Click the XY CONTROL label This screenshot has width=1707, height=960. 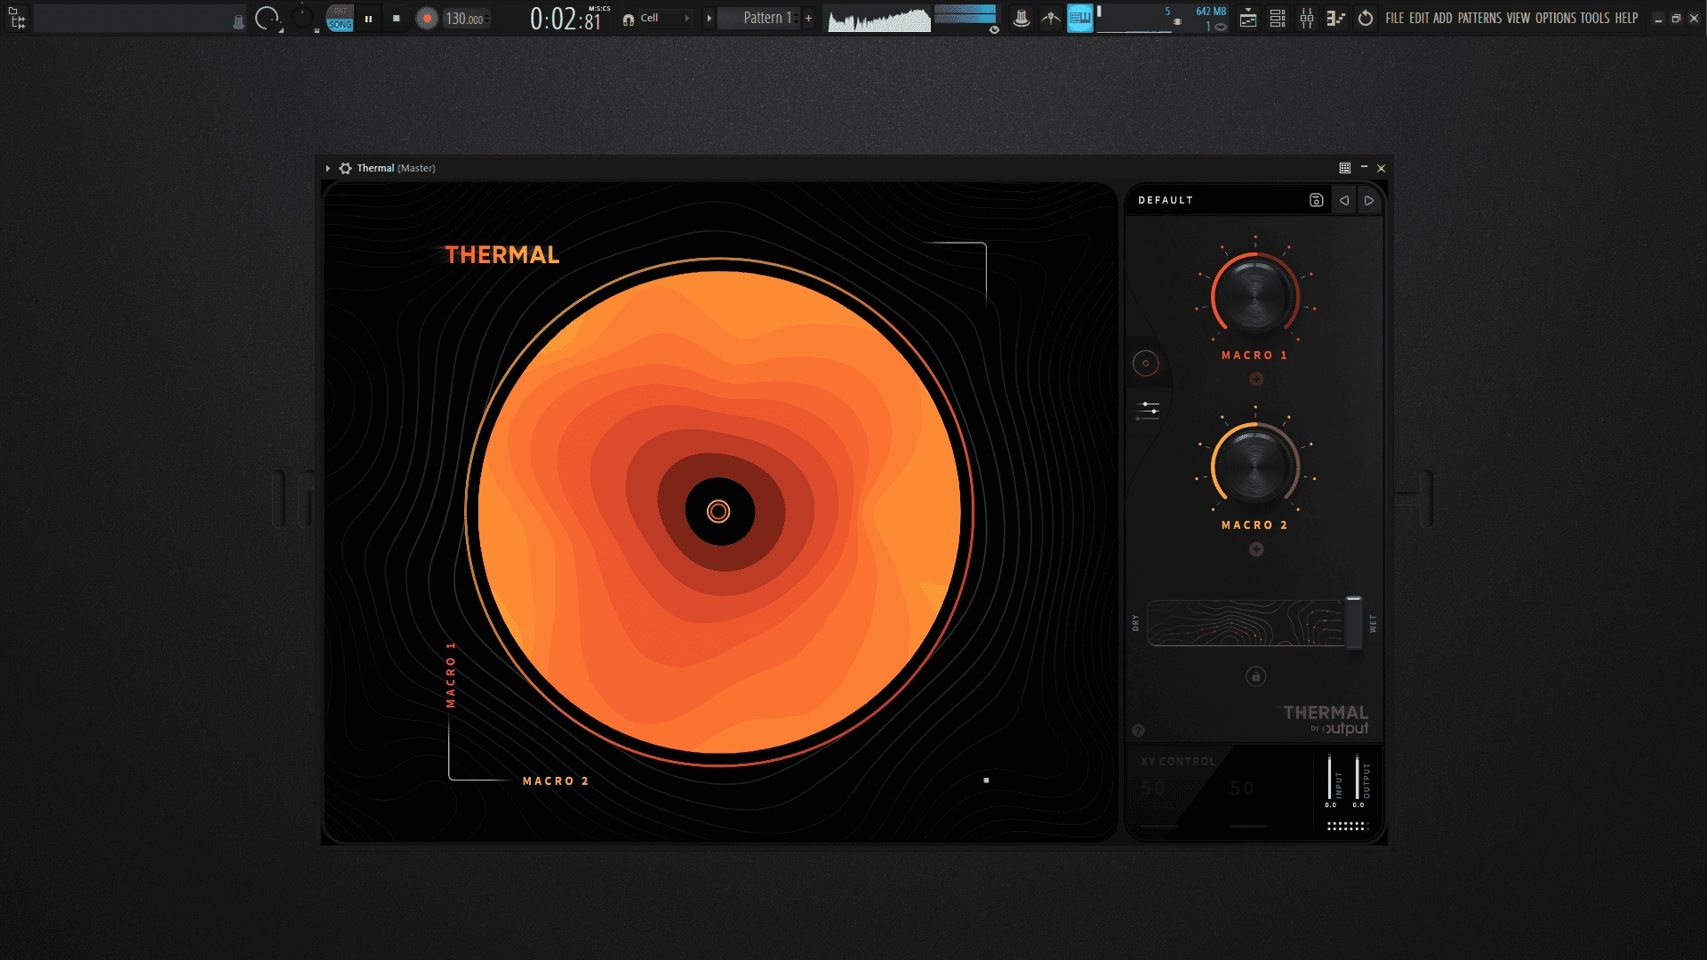pos(1178,762)
